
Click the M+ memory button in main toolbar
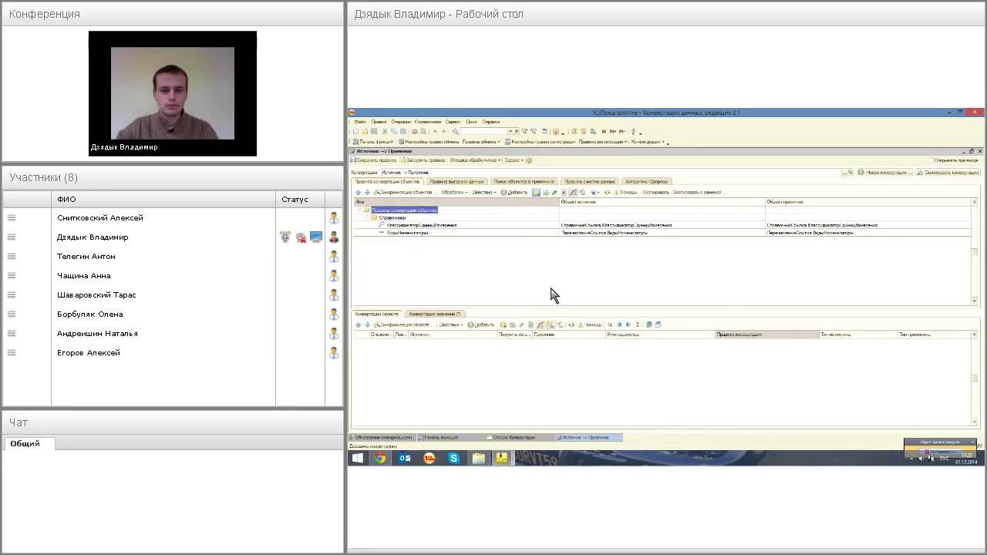[x=613, y=131]
